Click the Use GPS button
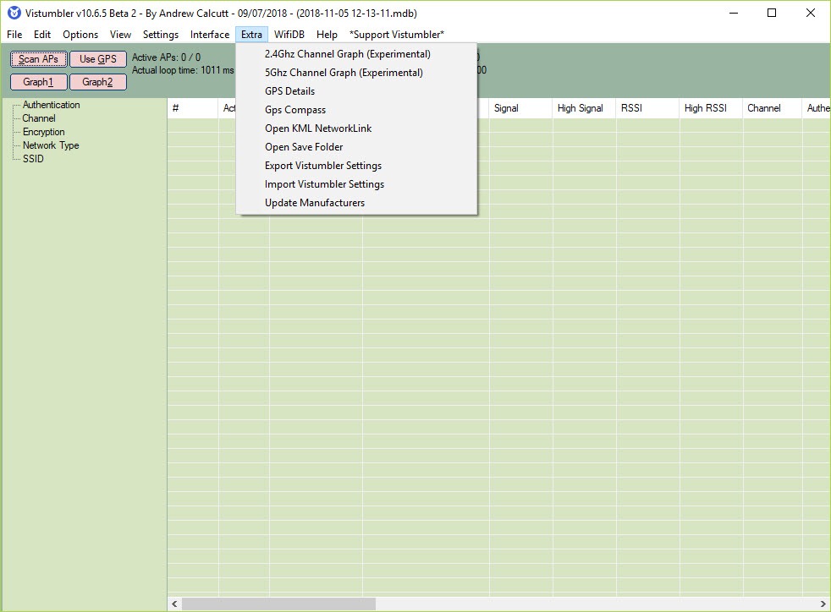Image resolution: width=831 pixels, height=612 pixels. point(98,59)
